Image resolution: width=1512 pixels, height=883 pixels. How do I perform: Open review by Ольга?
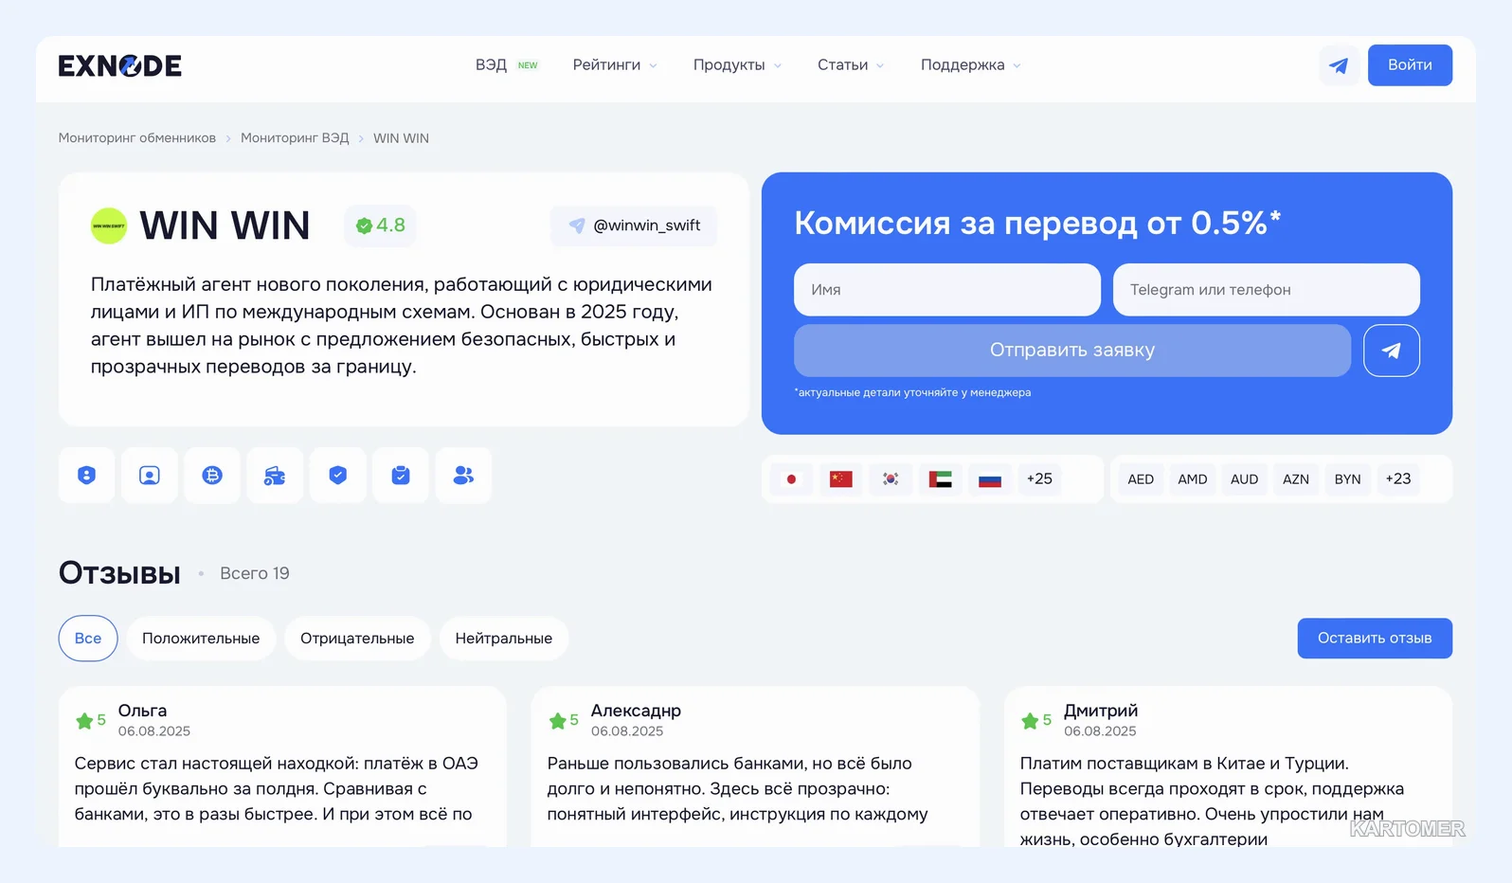(282, 766)
